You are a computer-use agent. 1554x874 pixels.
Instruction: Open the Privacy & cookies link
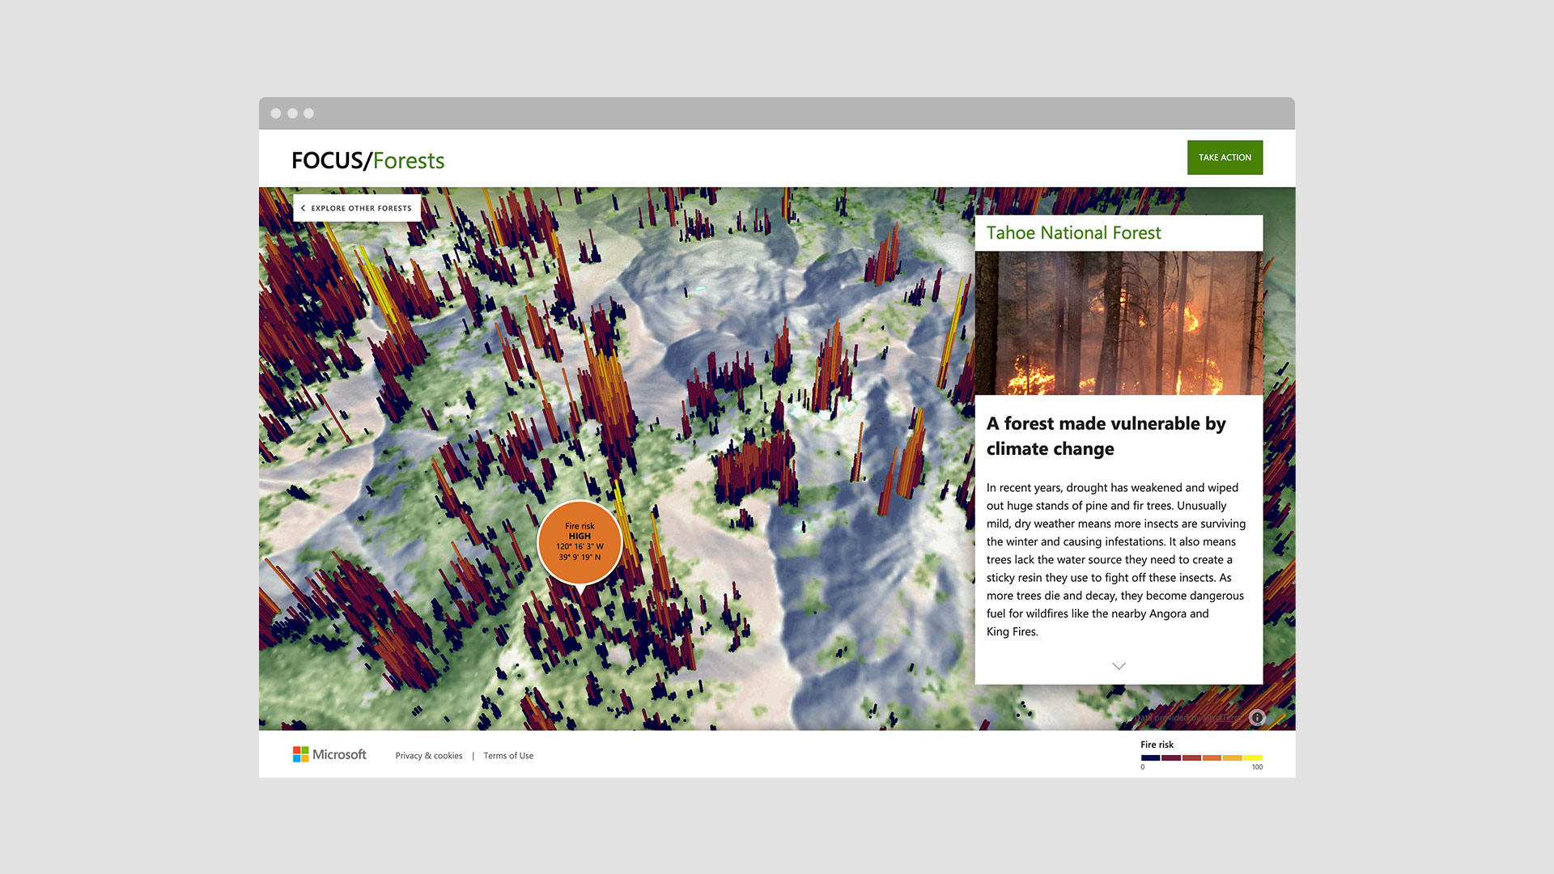[428, 756]
